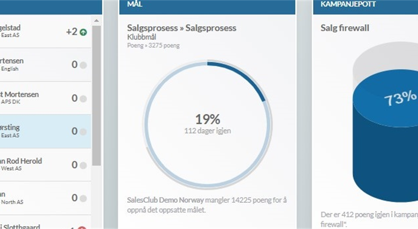This screenshot has width=418, height=229.
Task: Click grey status dot in West AS row
Action: pos(83,165)
